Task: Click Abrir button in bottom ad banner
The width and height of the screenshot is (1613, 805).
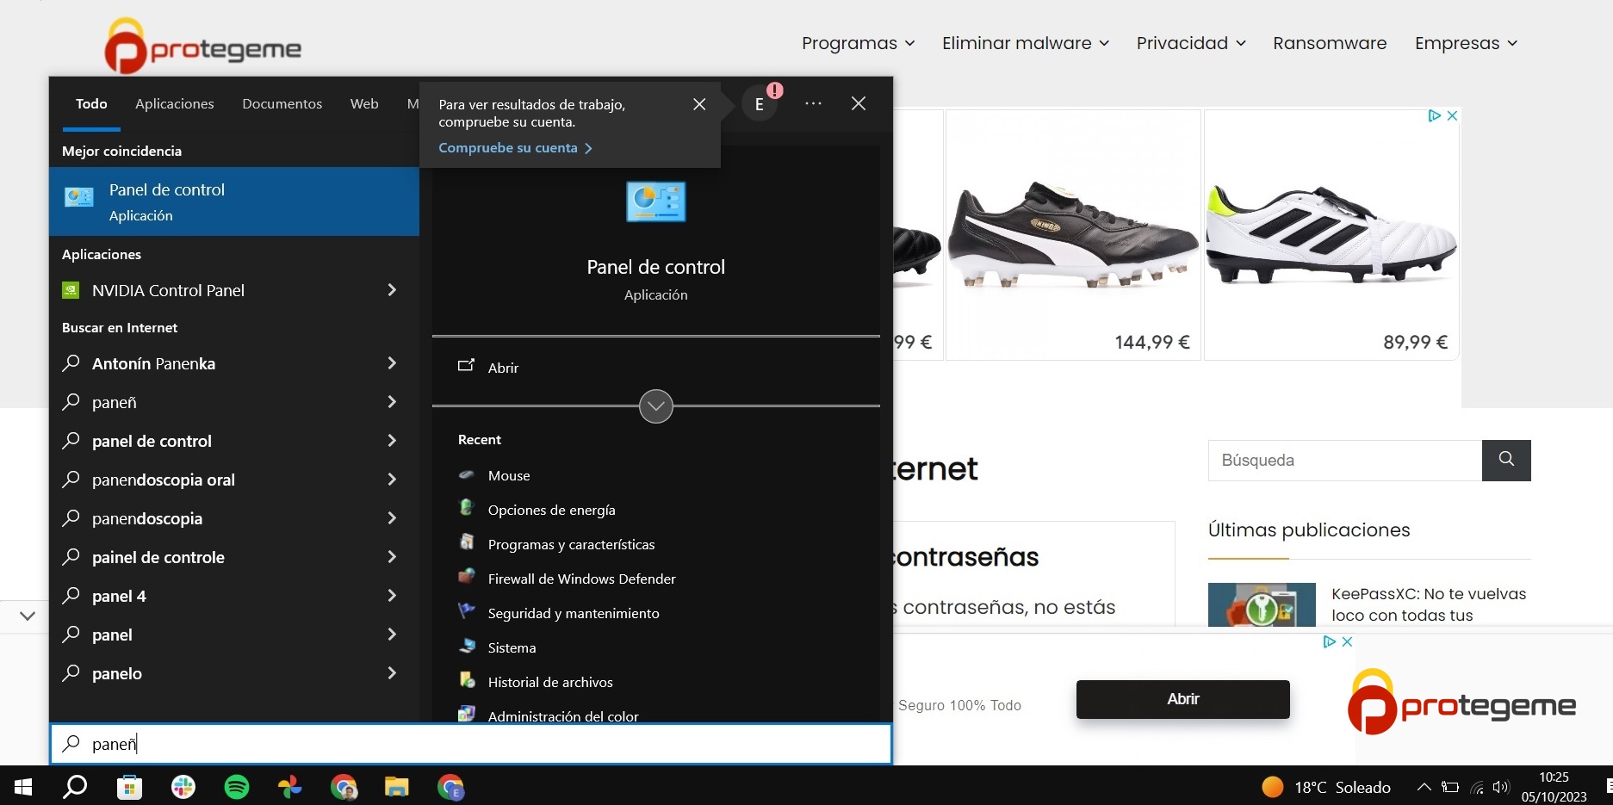Action: [1183, 699]
